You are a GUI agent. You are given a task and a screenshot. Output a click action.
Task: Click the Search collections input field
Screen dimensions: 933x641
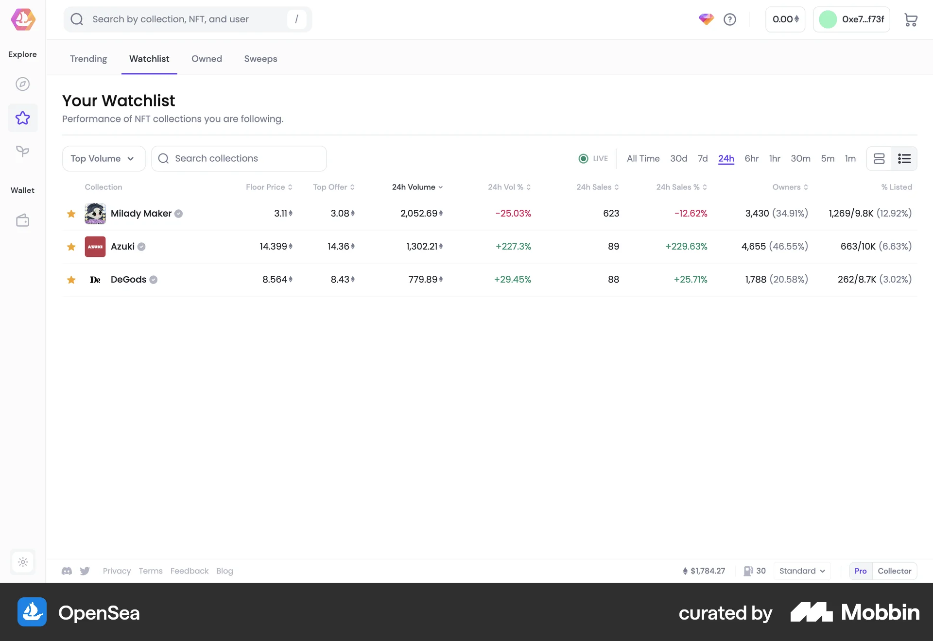coord(239,158)
